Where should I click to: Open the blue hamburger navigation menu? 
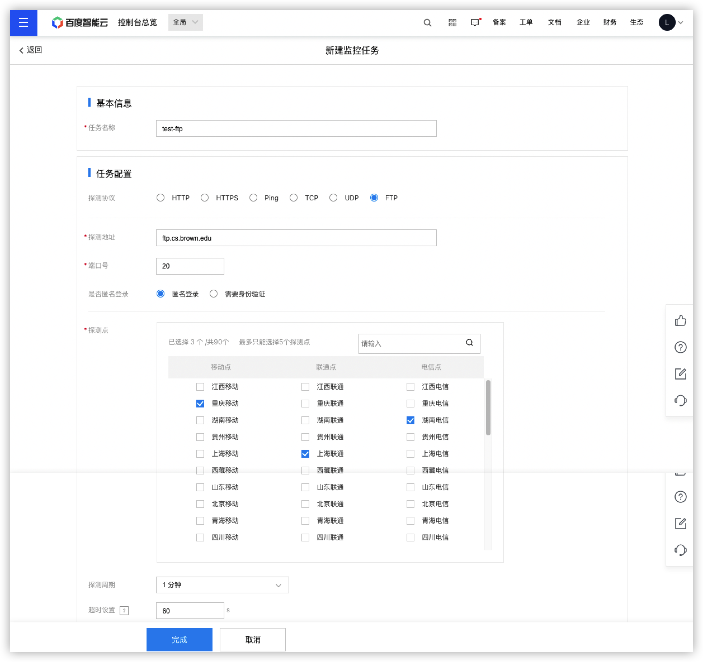pyautogui.click(x=23, y=23)
